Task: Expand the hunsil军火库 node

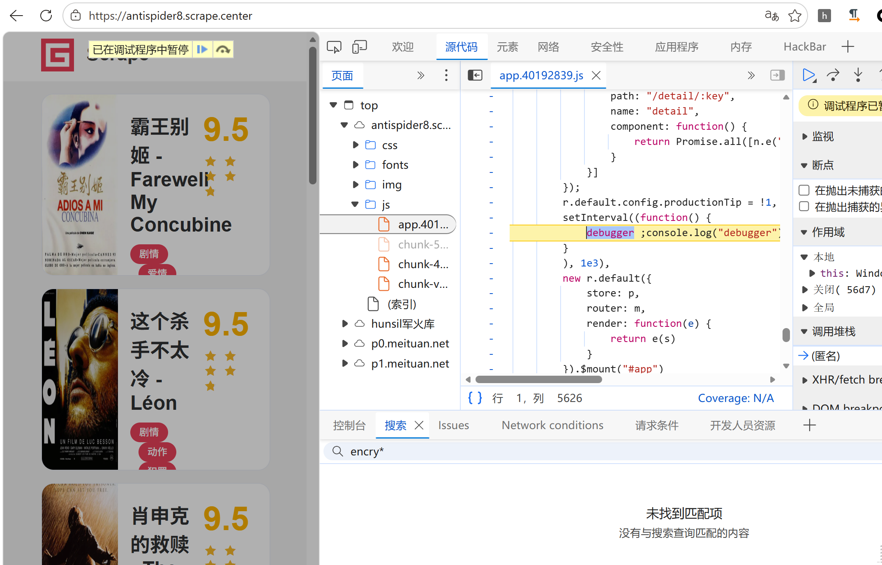Action: point(345,324)
